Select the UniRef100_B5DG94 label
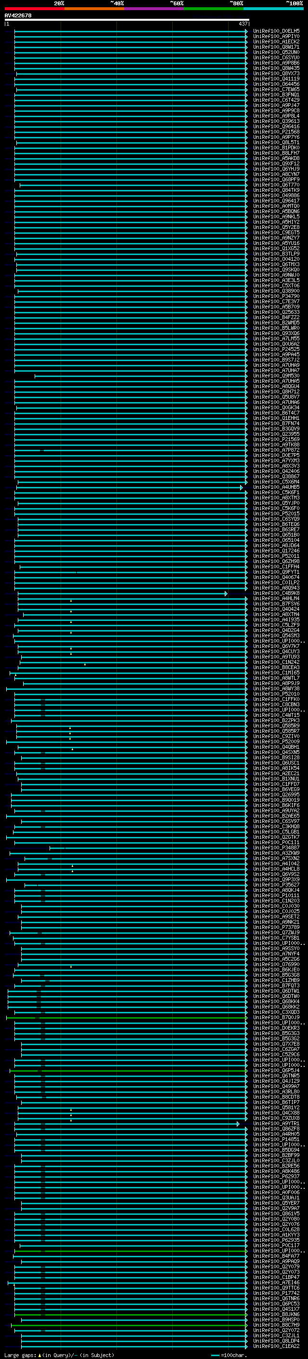 (x=276, y=1150)
